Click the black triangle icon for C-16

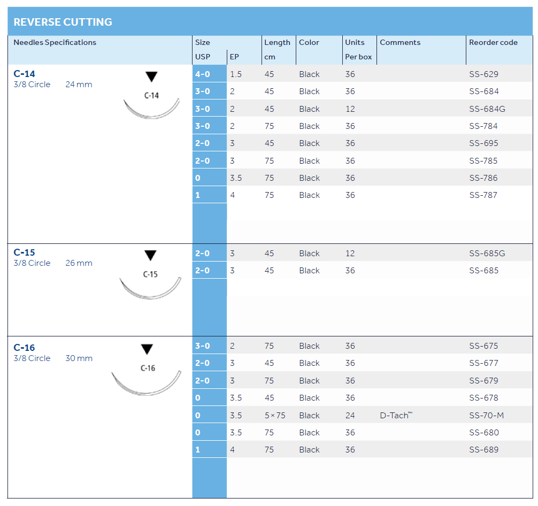pos(147,350)
